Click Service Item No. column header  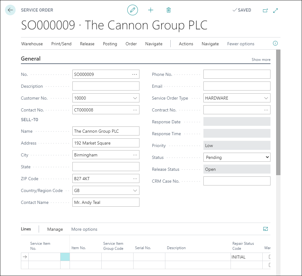pyautogui.click(x=40, y=246)
